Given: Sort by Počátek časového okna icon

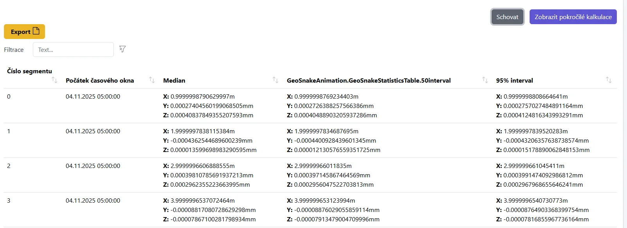Looking at the screenshot, I should 152,80.
